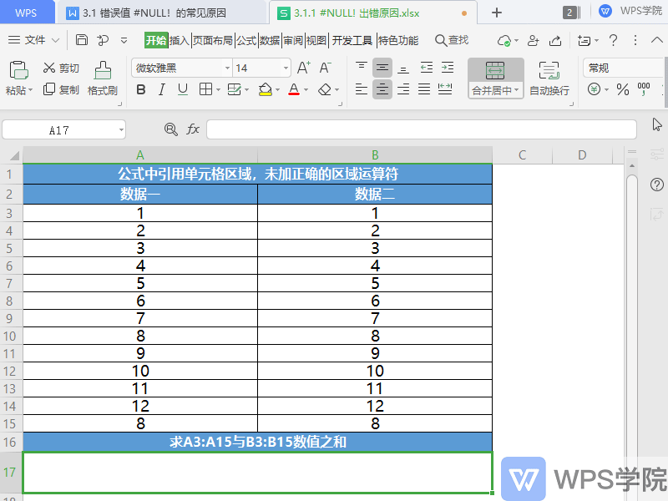Click the Copy (复制) button
The width and height of the screenshot is (668, 501).
61,89
